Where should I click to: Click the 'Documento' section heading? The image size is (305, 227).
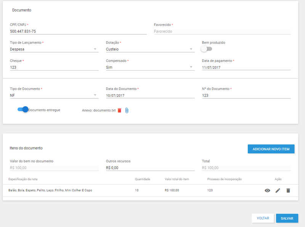(22, 10)
